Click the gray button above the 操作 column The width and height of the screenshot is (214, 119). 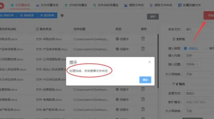click(x=153, y=17)
